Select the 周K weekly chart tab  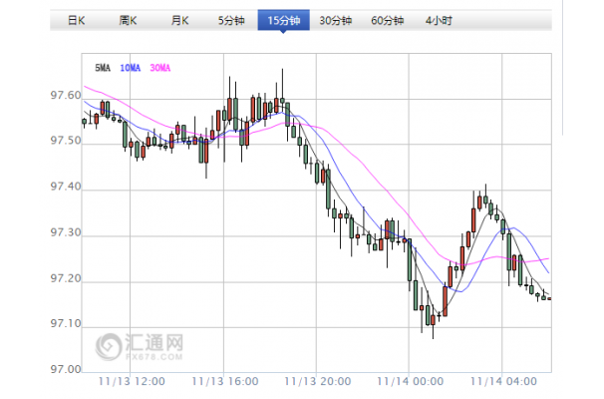(x=128, y=20)
